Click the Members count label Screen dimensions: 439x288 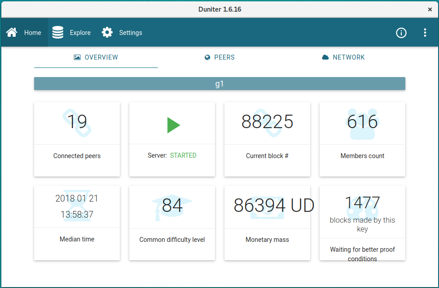click(x=362, y=156)
